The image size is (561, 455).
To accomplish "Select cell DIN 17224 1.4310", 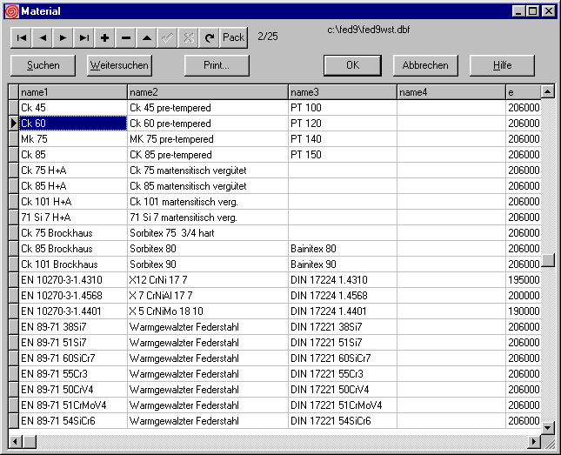I will coord(343,280).
